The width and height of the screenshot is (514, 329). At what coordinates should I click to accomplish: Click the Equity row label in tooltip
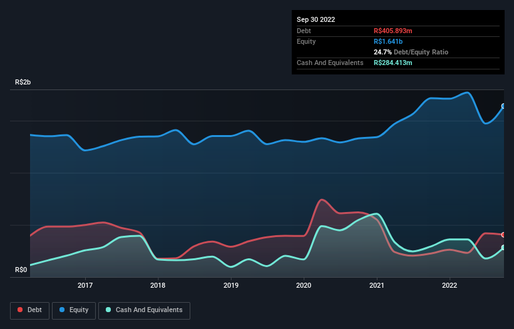(x=306, y=41)
